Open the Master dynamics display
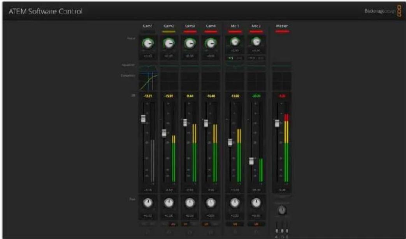The image size is (406, 239). tap(282, 82)
